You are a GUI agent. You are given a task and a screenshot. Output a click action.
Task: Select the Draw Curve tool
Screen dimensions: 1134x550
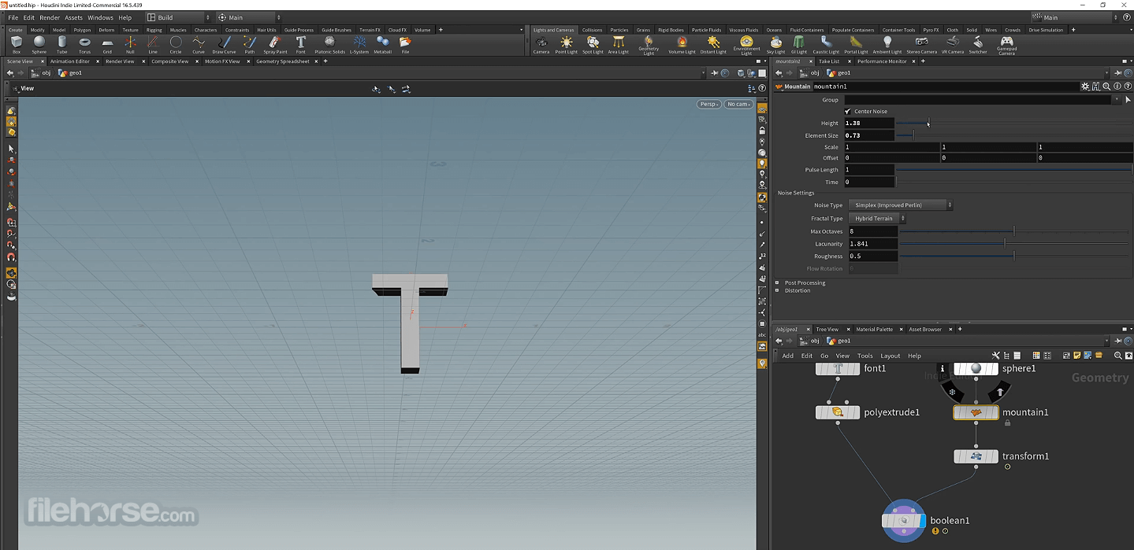click(x=224, y=44)
